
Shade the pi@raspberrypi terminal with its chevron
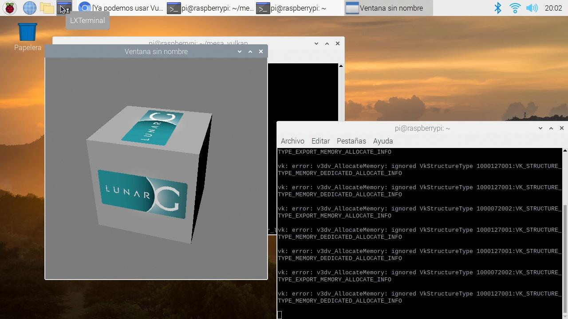click(540, 128)
